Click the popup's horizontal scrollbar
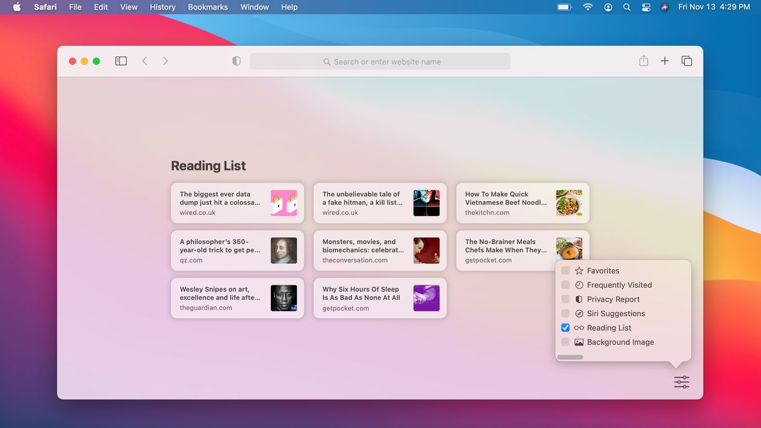Viewport: 761px width, 428px height. [x=570, y=357]
